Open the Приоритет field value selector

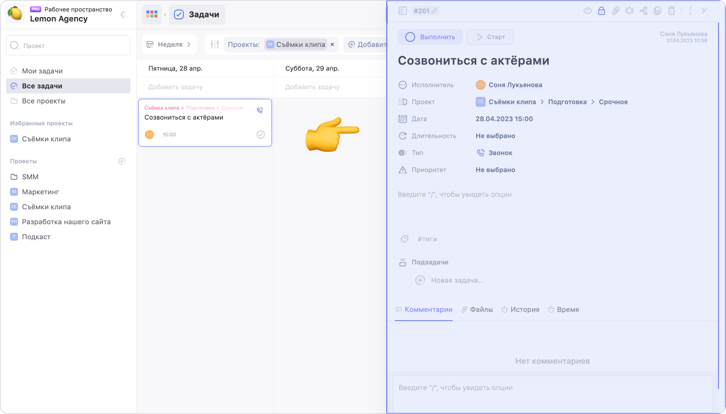point(495,170)
